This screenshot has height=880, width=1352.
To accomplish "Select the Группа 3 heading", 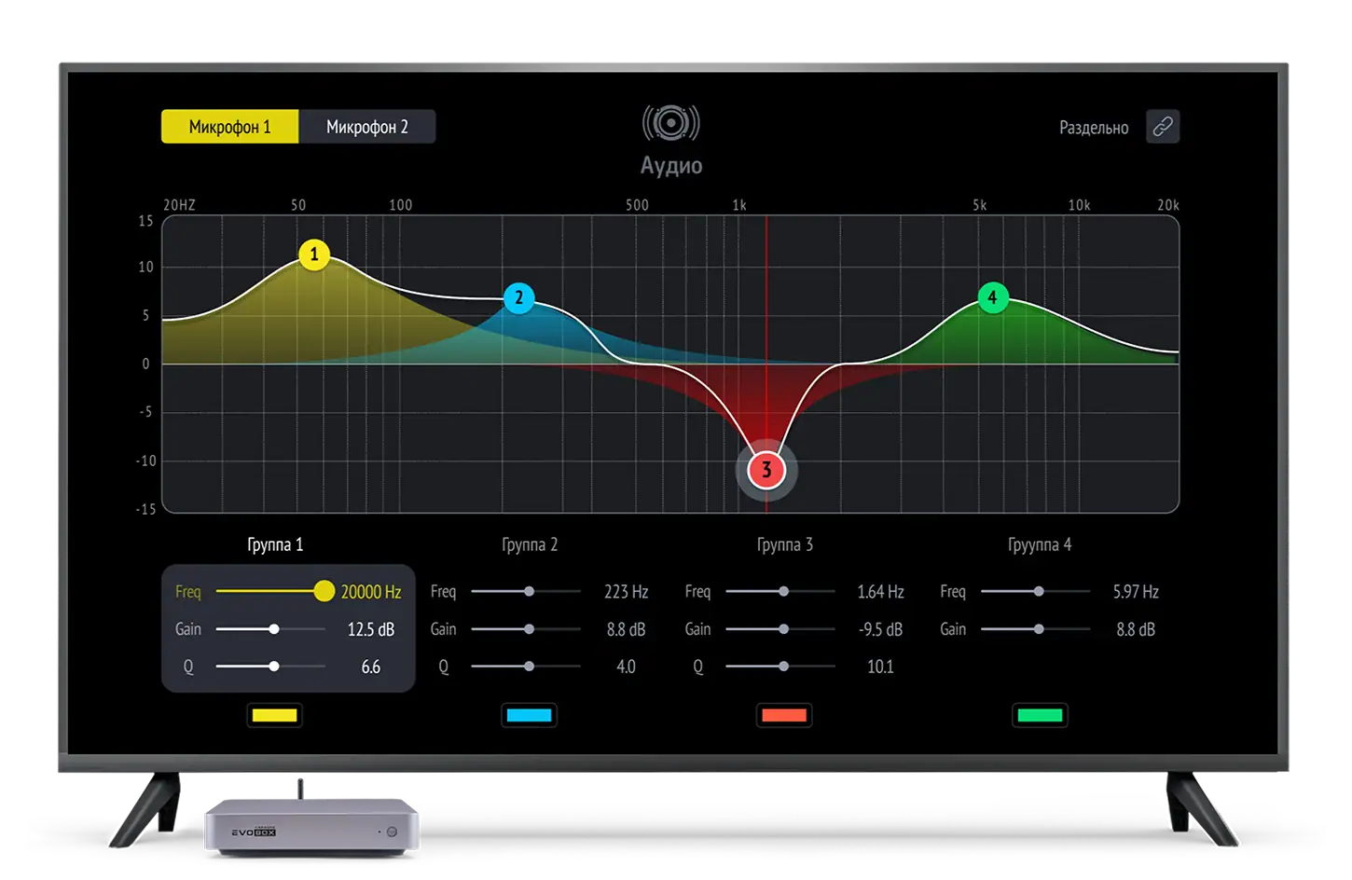I will tap(784, 544).
